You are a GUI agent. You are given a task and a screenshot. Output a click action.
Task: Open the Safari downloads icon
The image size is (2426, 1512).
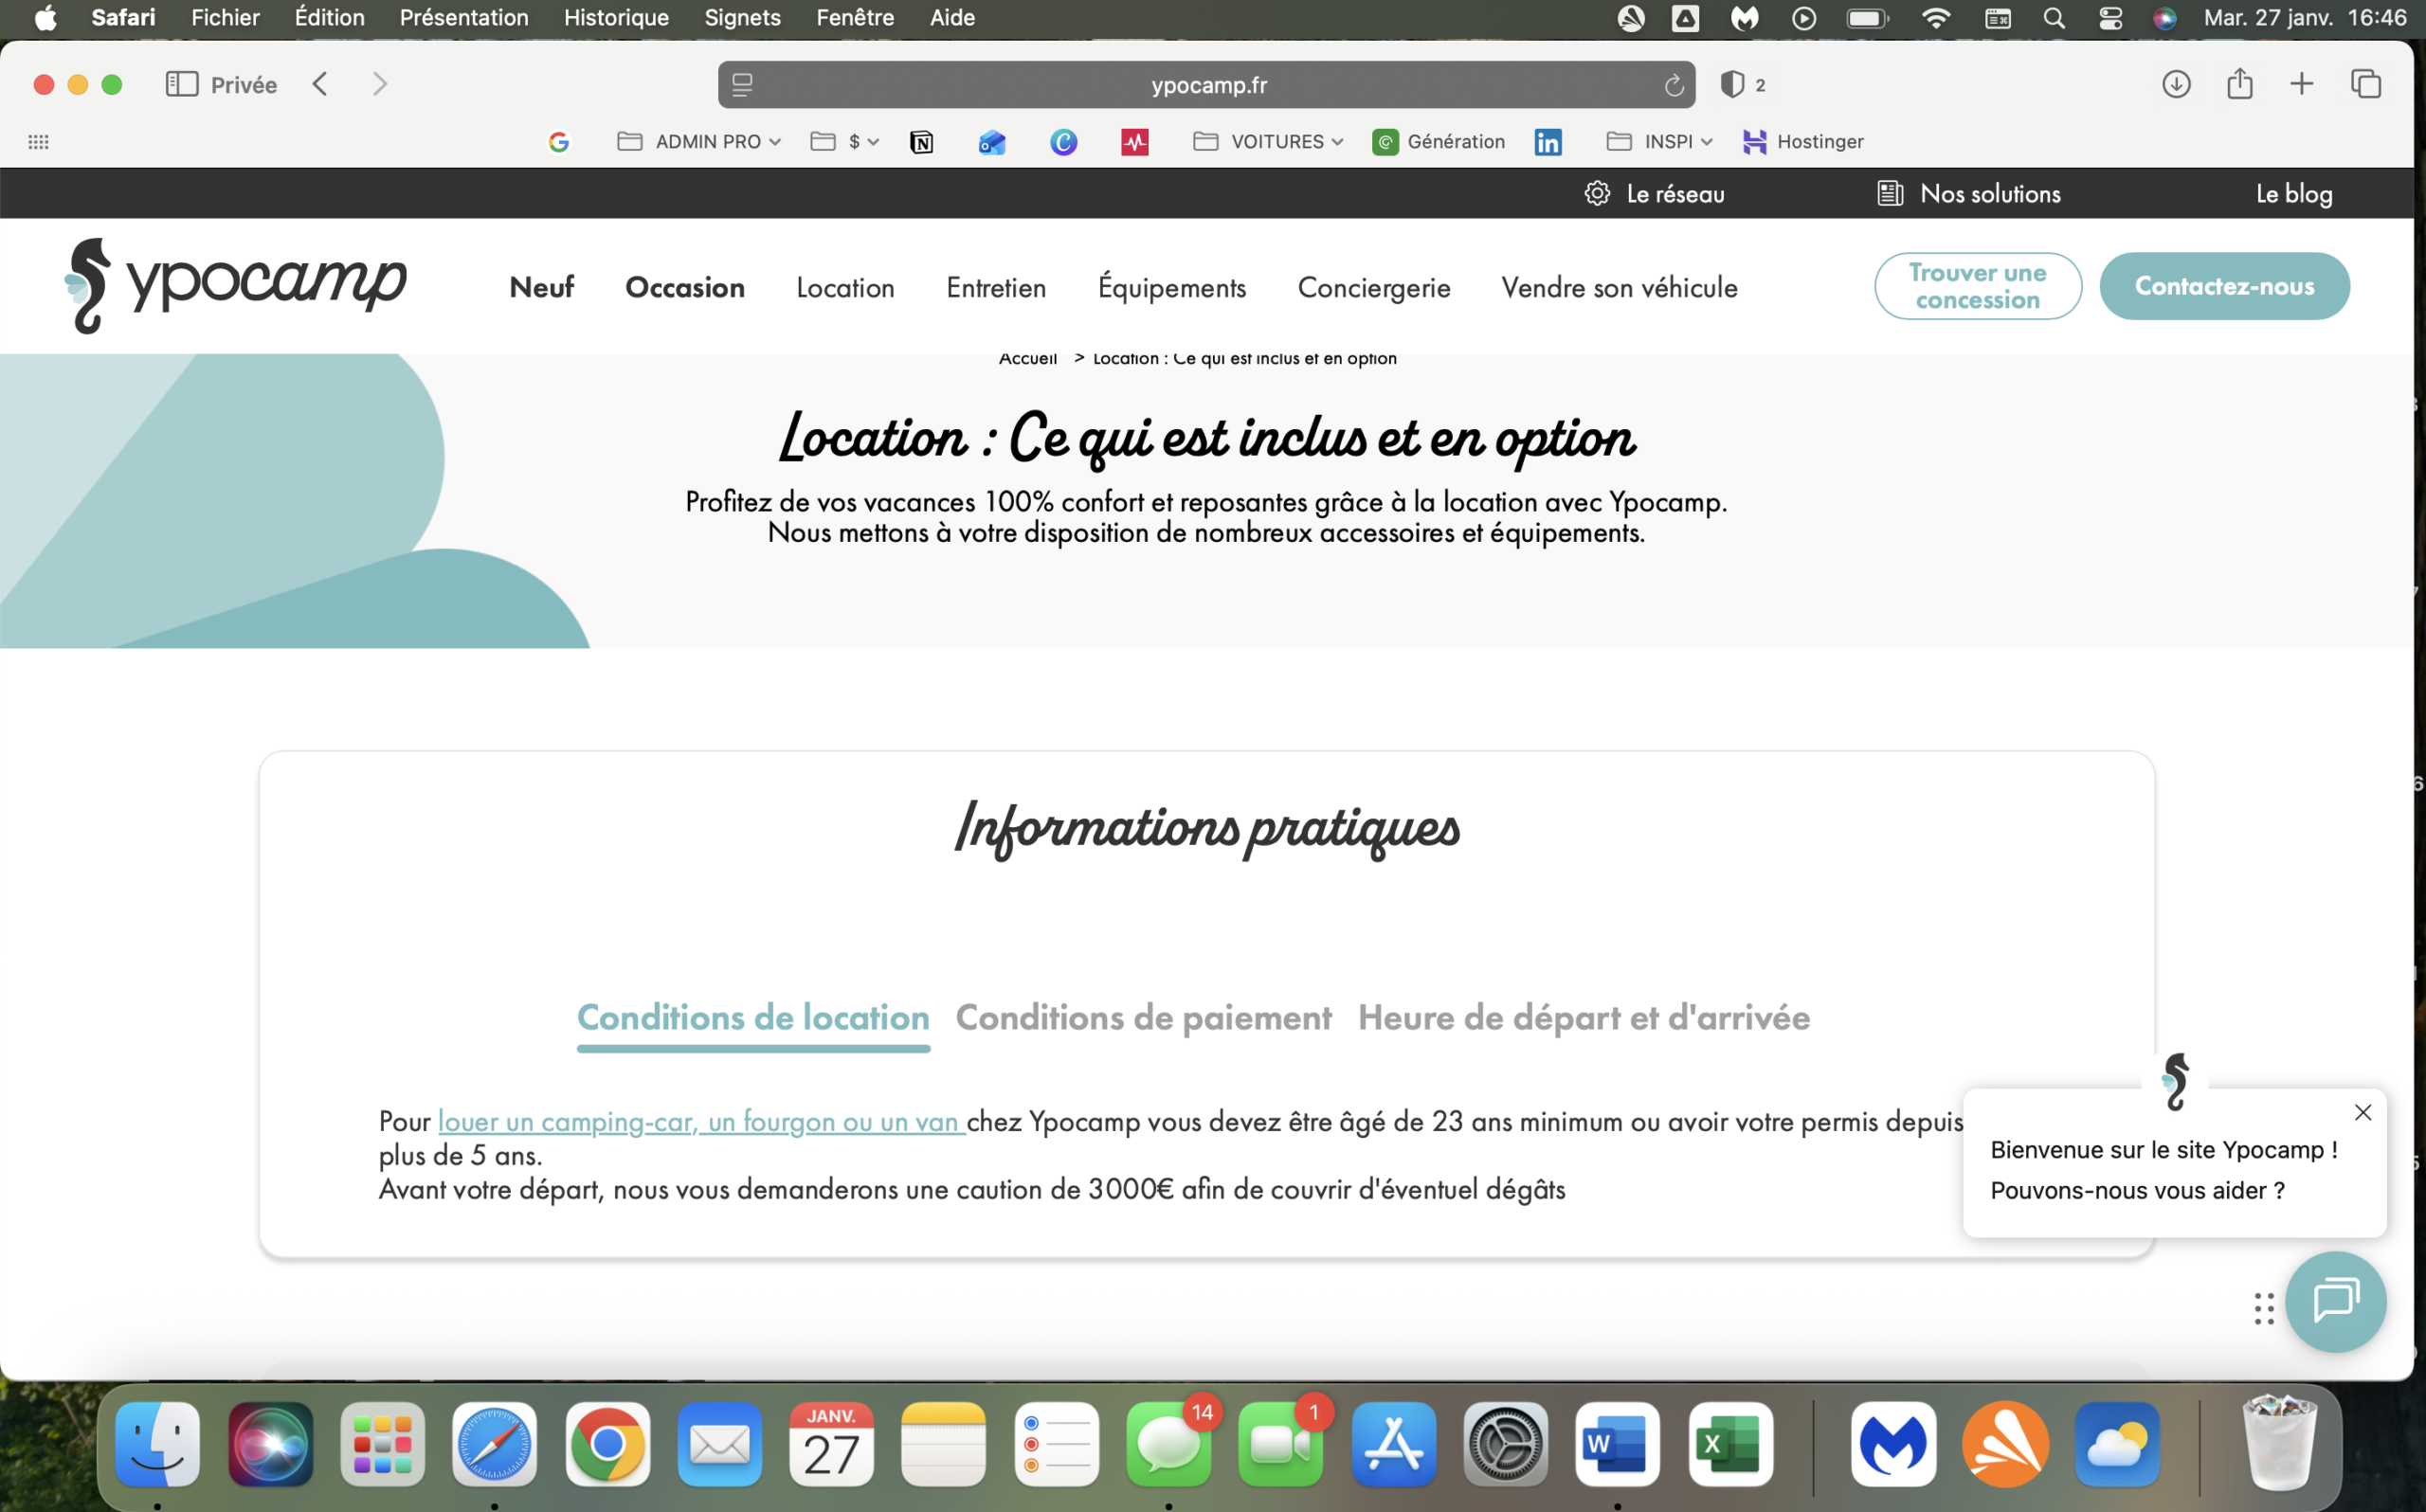click(2176, 84)
